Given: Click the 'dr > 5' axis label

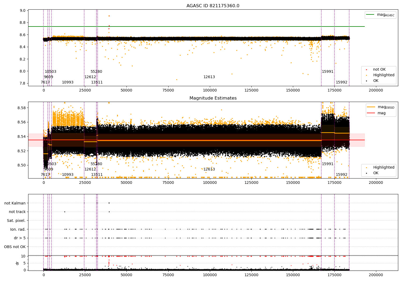Looking at the screenshot, I should 20,238.
